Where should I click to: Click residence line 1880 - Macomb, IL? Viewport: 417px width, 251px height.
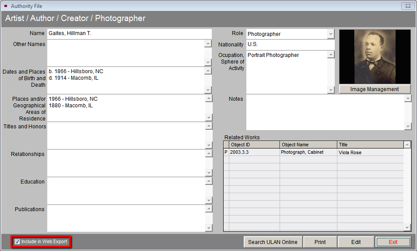pyautogui.click(x=71, y=106)
